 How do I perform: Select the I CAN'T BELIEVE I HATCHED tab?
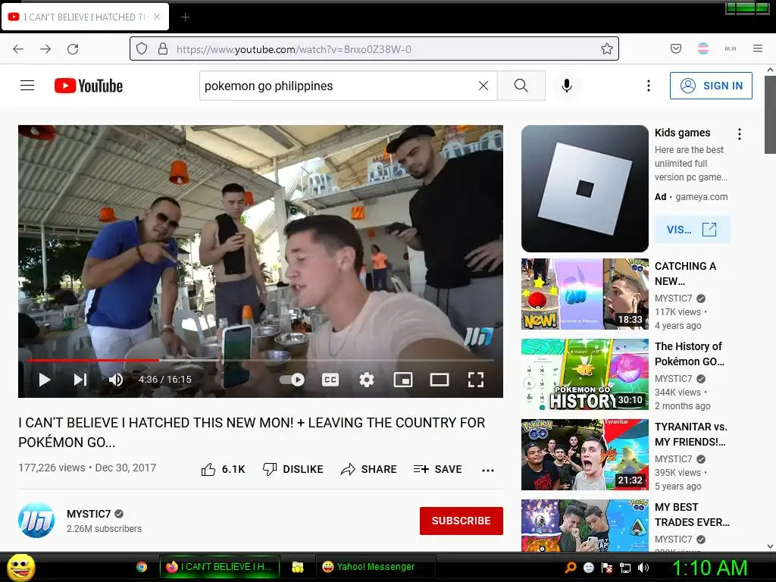(86, 17)
